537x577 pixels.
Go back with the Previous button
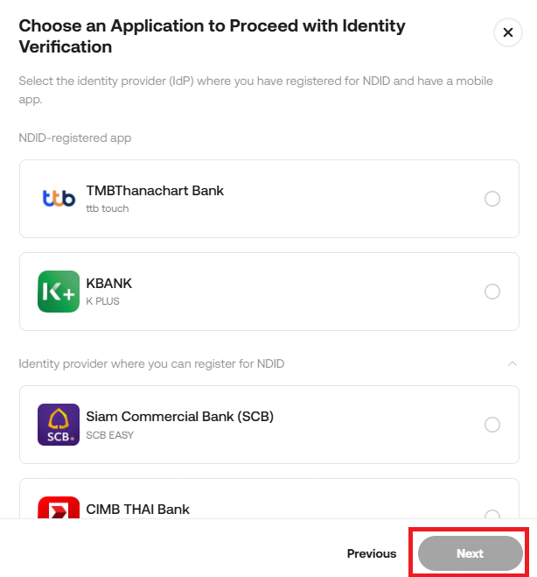[x=372, y=553]
